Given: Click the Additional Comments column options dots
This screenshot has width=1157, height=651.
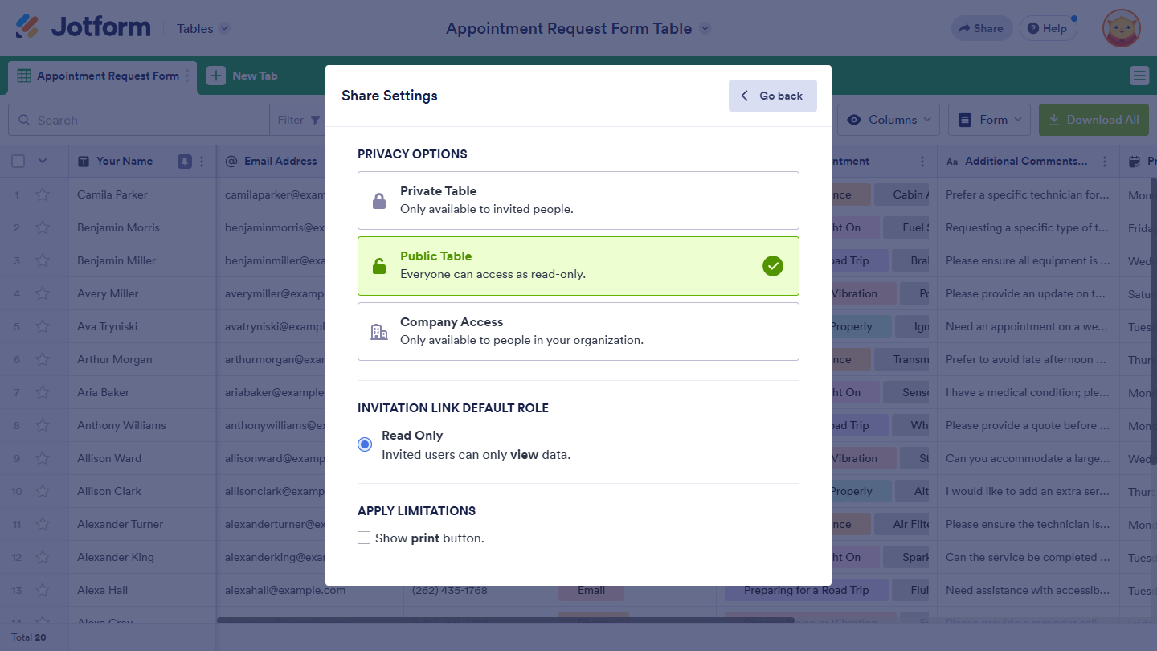Looking at the screenshot, I should (x=1106, y=162).
